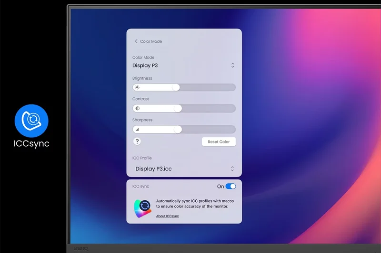Click the Brightness slider handle

[176, 87]
